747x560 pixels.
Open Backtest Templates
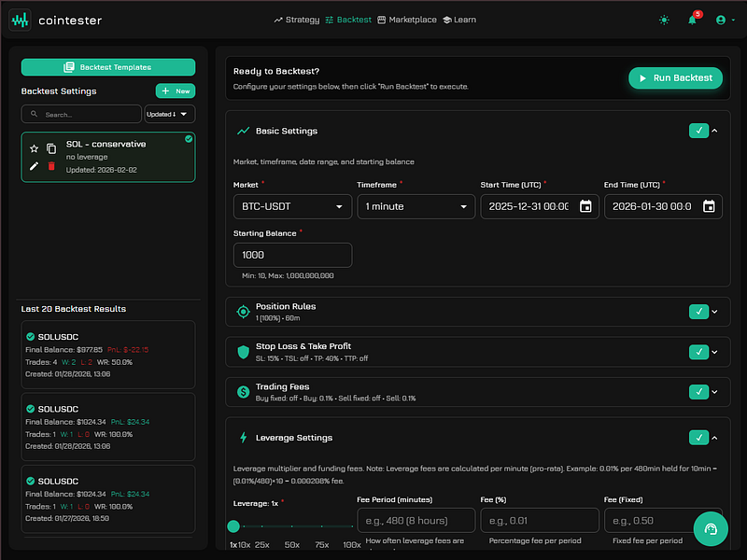coord(108,67)
